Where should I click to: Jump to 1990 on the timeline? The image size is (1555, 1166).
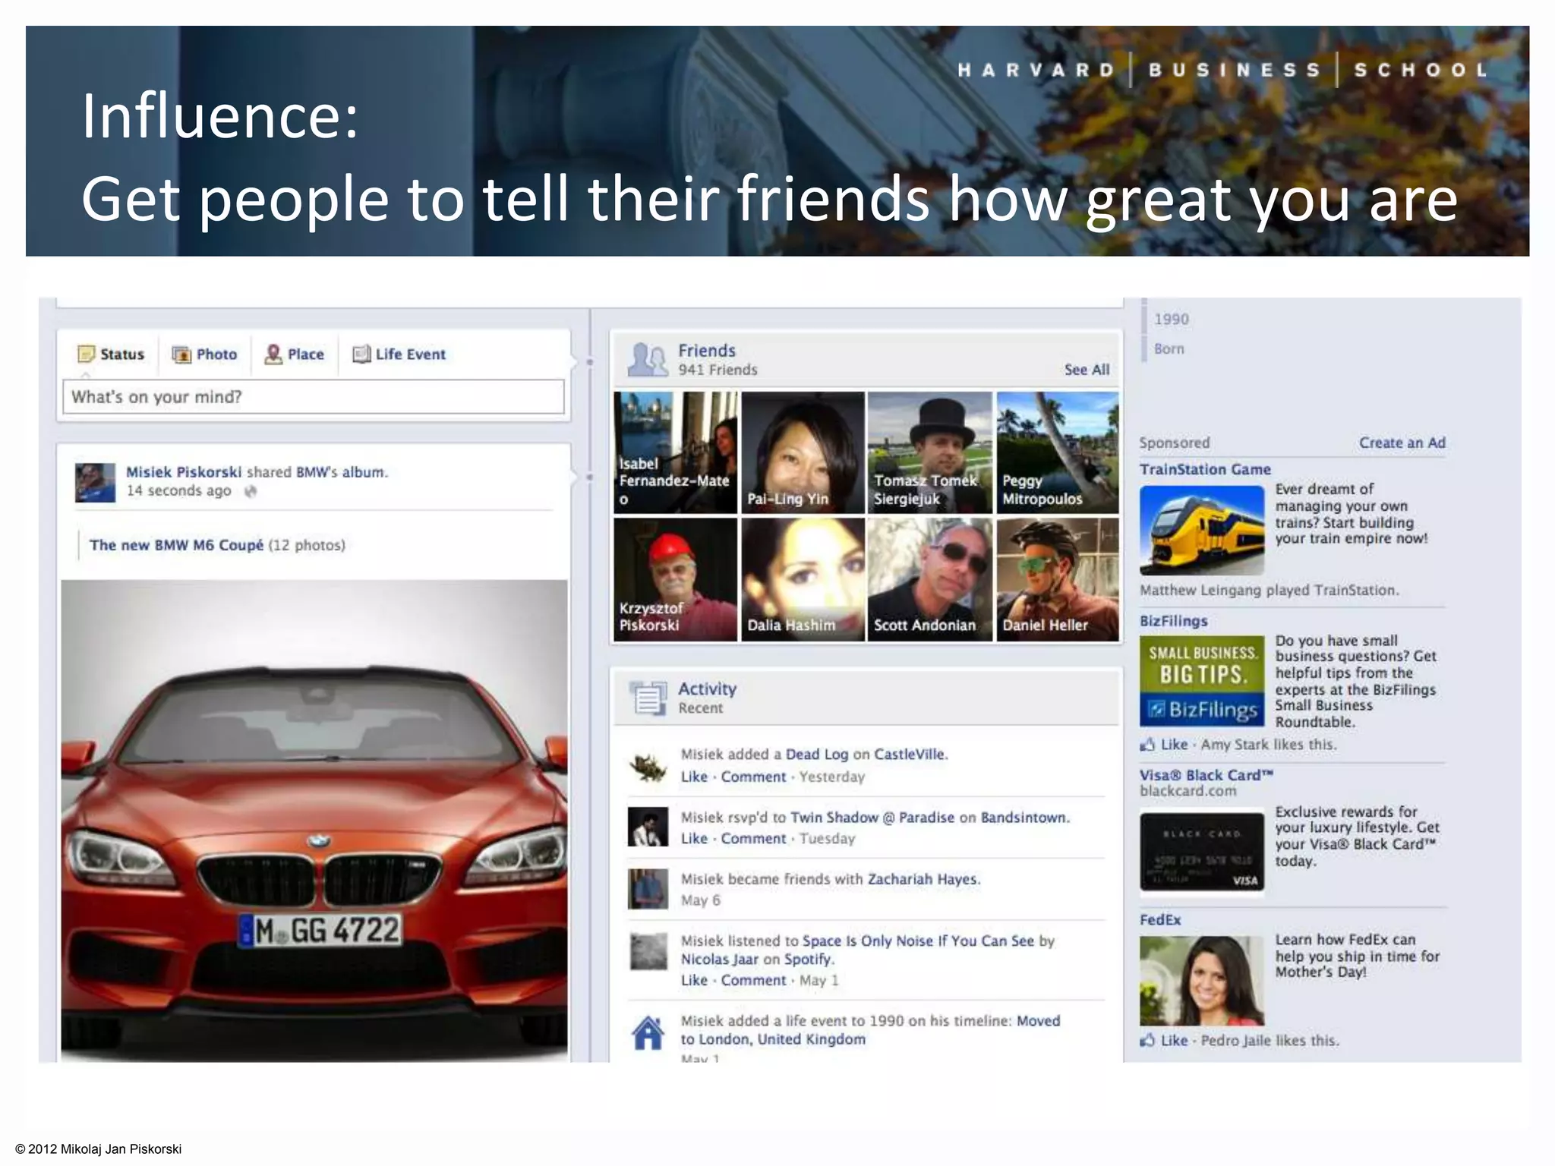pyautogui.click(x=1171, y=320)
